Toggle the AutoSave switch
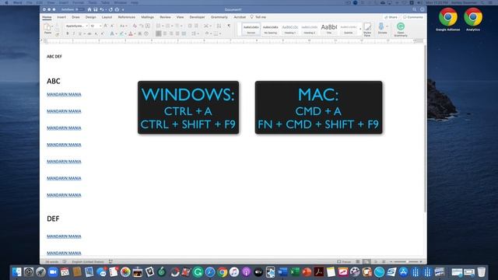 click(x=79, y=9)
